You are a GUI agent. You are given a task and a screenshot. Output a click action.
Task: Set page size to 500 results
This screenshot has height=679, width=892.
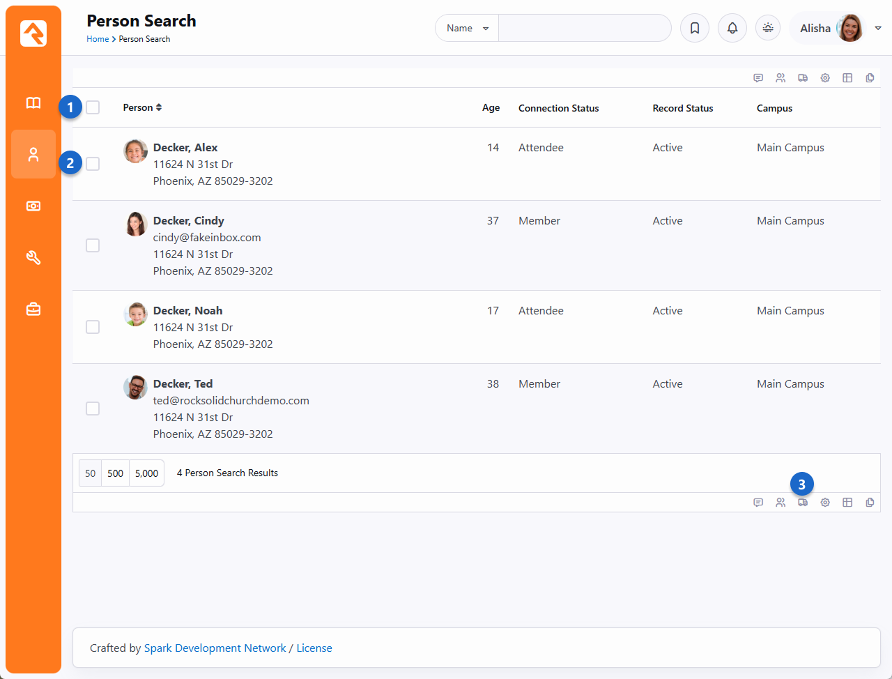[x=116, y=473]
